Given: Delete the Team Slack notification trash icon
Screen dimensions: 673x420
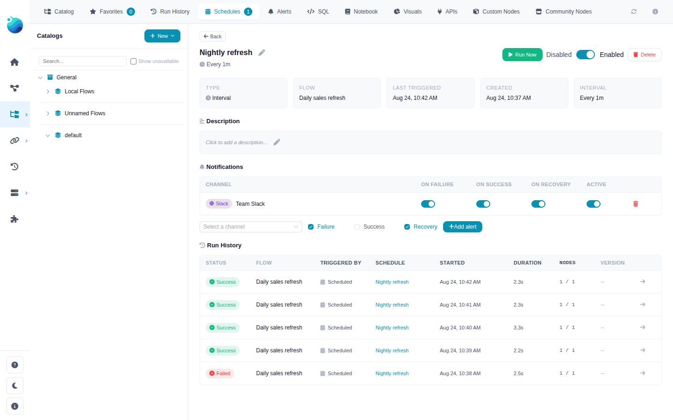Looking at the screenshot, I should 636,204.
